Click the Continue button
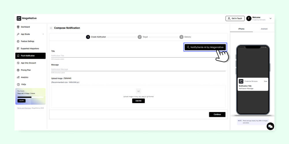 tap(217, 114)
